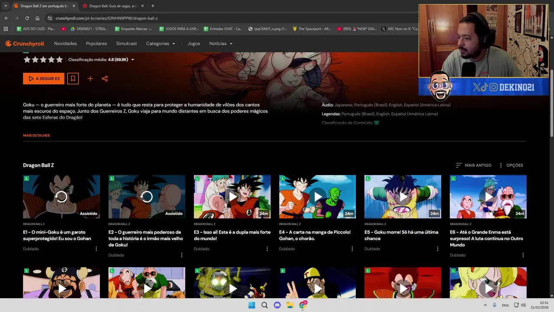
Task: Click the address bar URL
Action: [x=106, y=18]
